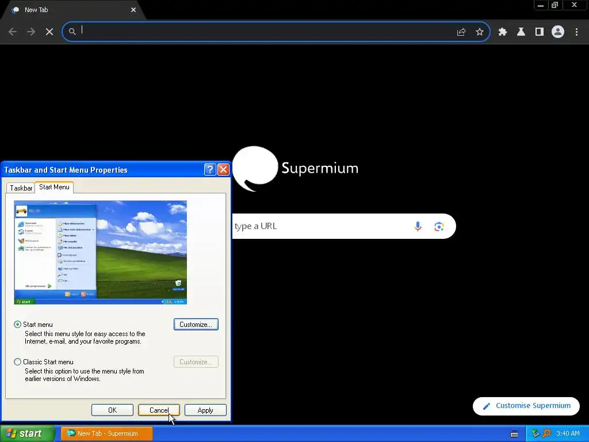Click 'Select this option to use the menu style' text
The width and height of the screenshot is (589, 442).
[x=85, y=375]
